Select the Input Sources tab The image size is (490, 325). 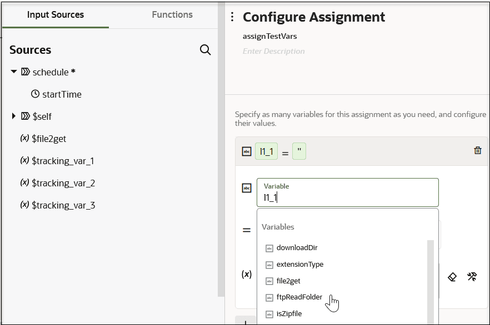(56, 15)
